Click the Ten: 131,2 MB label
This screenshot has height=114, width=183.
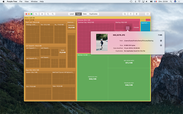[45, 25]
